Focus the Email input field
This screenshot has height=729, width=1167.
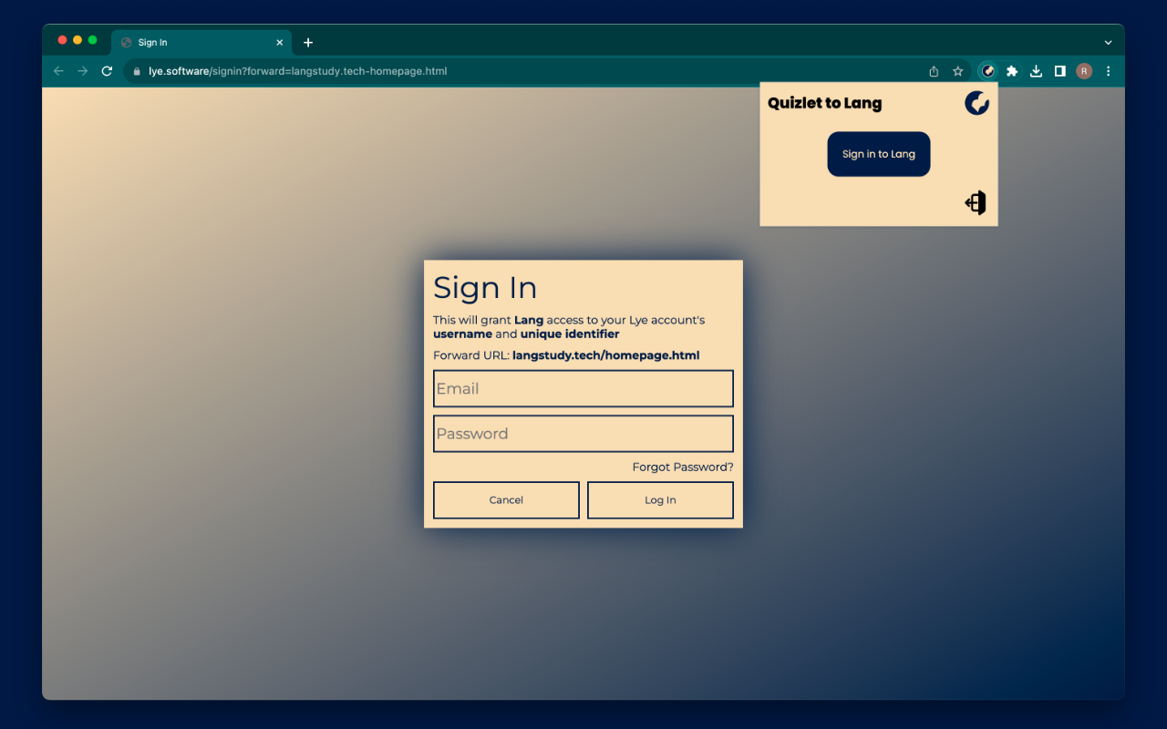583,388
